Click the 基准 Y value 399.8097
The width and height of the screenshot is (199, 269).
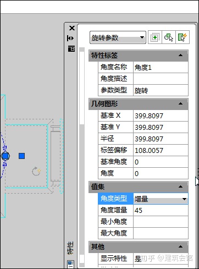pos(161,127)
